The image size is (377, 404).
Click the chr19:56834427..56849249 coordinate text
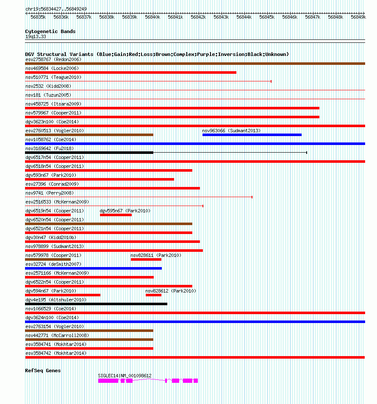[x=56, y=9]
